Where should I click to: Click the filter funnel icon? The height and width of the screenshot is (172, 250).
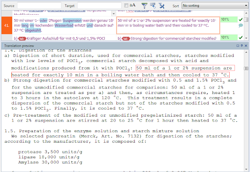pos(144,6)
